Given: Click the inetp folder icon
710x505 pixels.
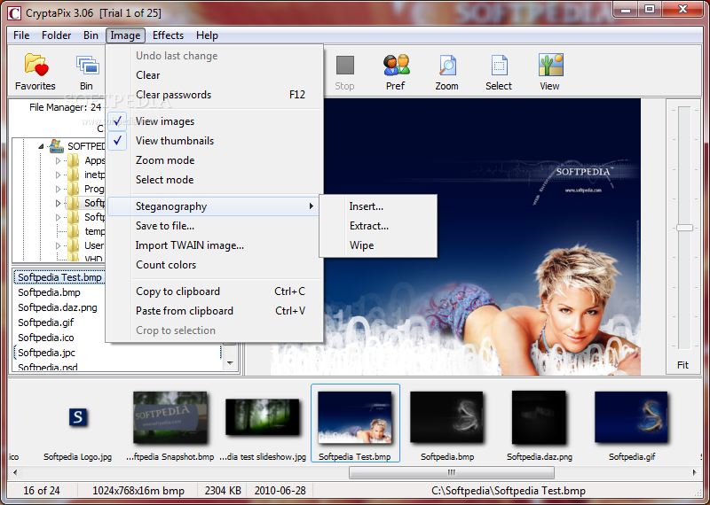Looking at the screenshot, I should pyautogui.click(x=74, y=175).
